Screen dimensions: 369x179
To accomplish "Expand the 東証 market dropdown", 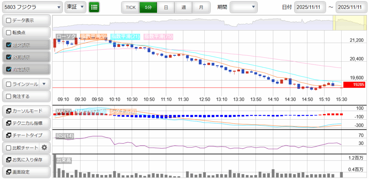I will click(76, 7).
